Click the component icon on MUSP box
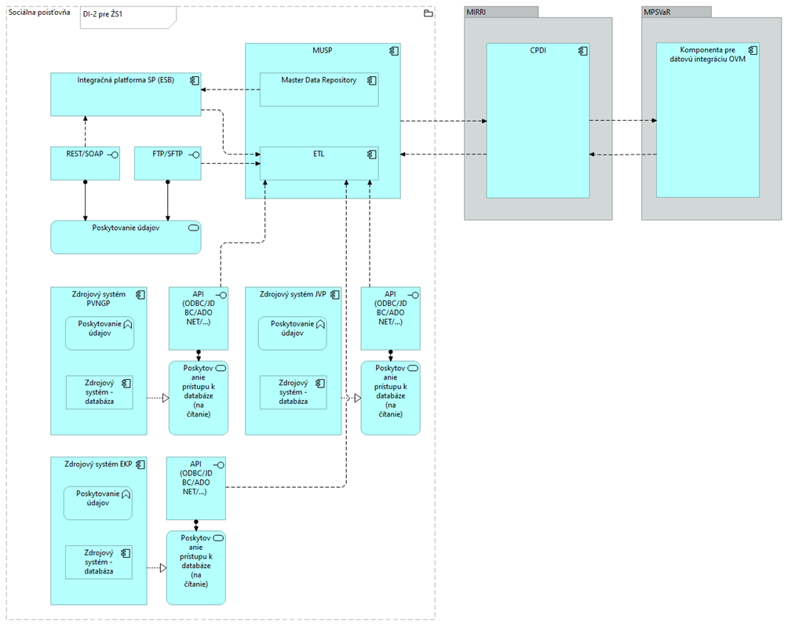This screenshot has width=788, height=626. [395, 51]
